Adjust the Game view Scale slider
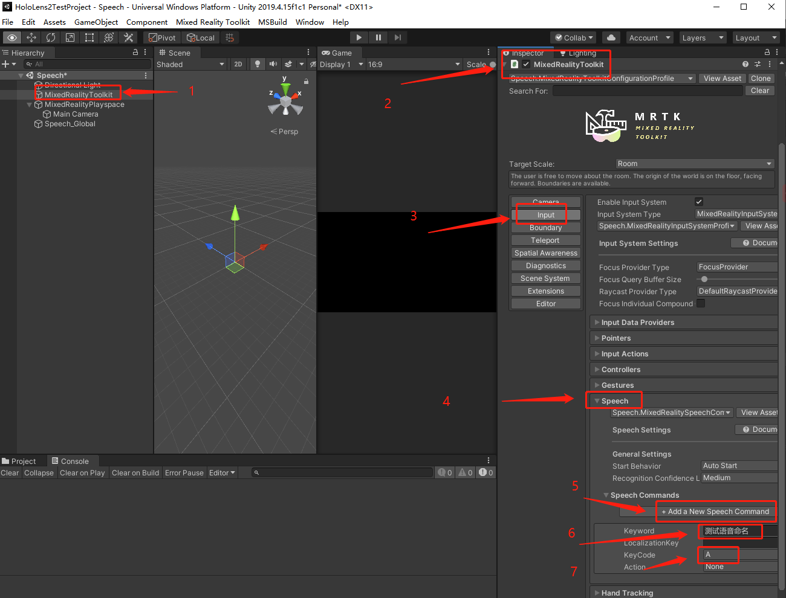786x598 pixels. pyautogui.click(x=493, y=64)
